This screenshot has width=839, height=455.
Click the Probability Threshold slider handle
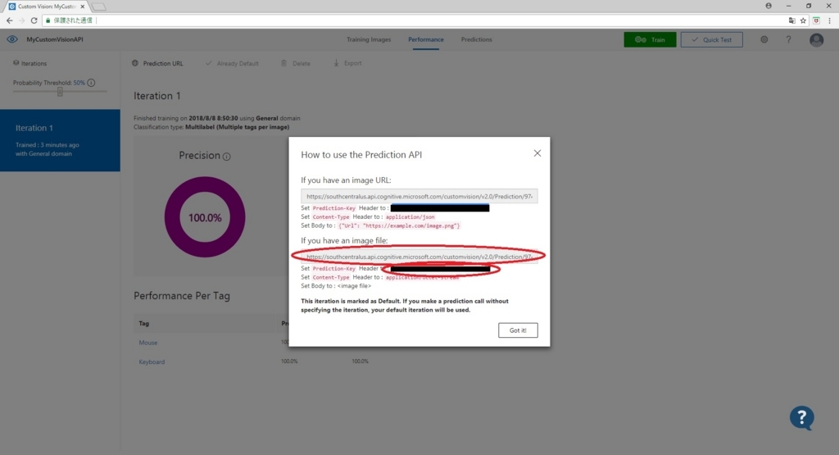click(x=60, y=92)
